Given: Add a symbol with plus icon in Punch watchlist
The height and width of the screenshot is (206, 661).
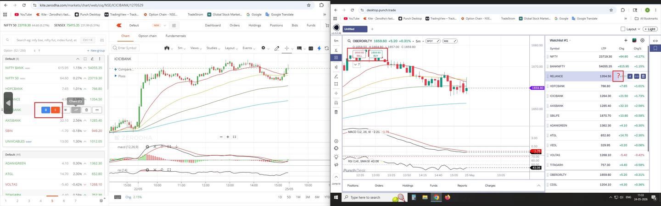Looking at the screenshot, I should tap(626, 40).
